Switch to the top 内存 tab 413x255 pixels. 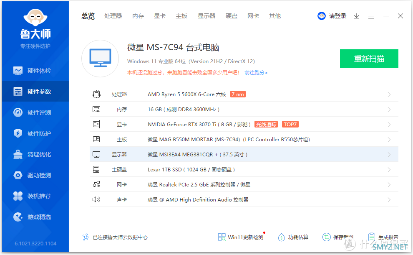point(138,16)
